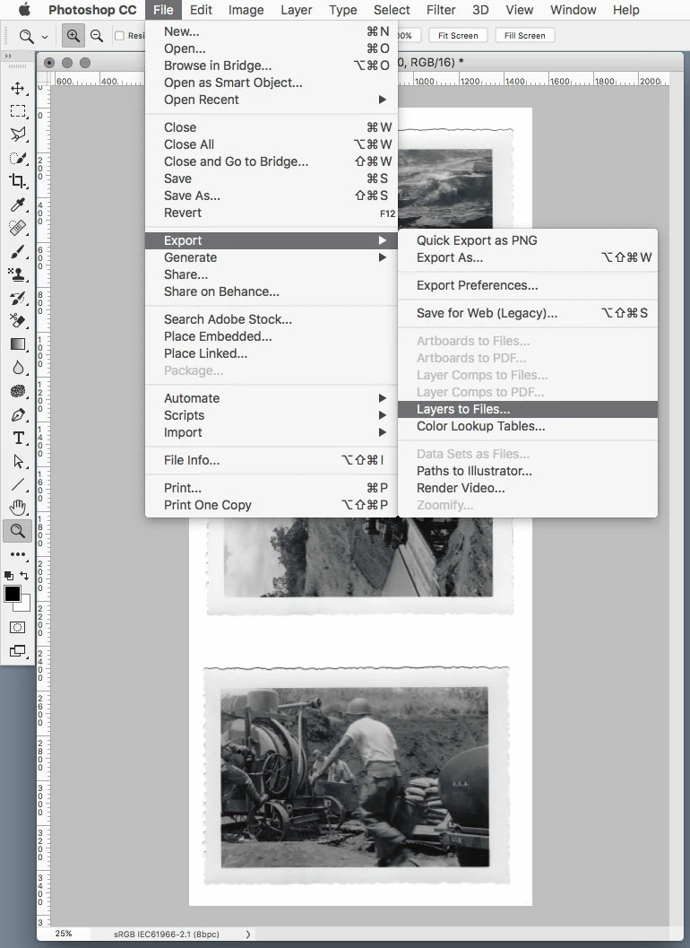This screenshot has width=690, height=948.
Task: Select the Zoom tool in toolbox
Action: click(18, 531)
